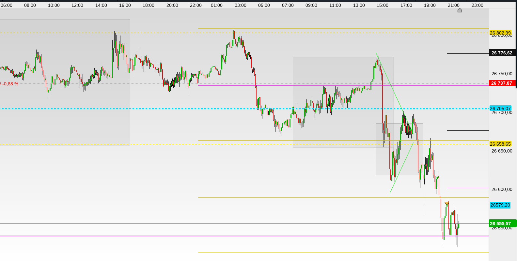
Task: Click the 03:00 time axis label
Action: point(241,5)
